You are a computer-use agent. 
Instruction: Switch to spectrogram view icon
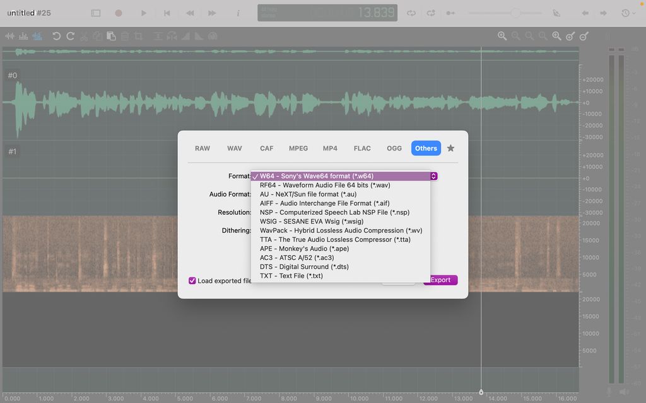pos(37,36)
